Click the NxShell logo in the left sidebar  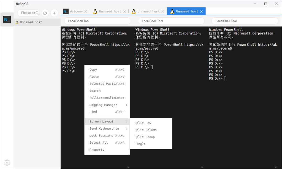pos(7,20)
